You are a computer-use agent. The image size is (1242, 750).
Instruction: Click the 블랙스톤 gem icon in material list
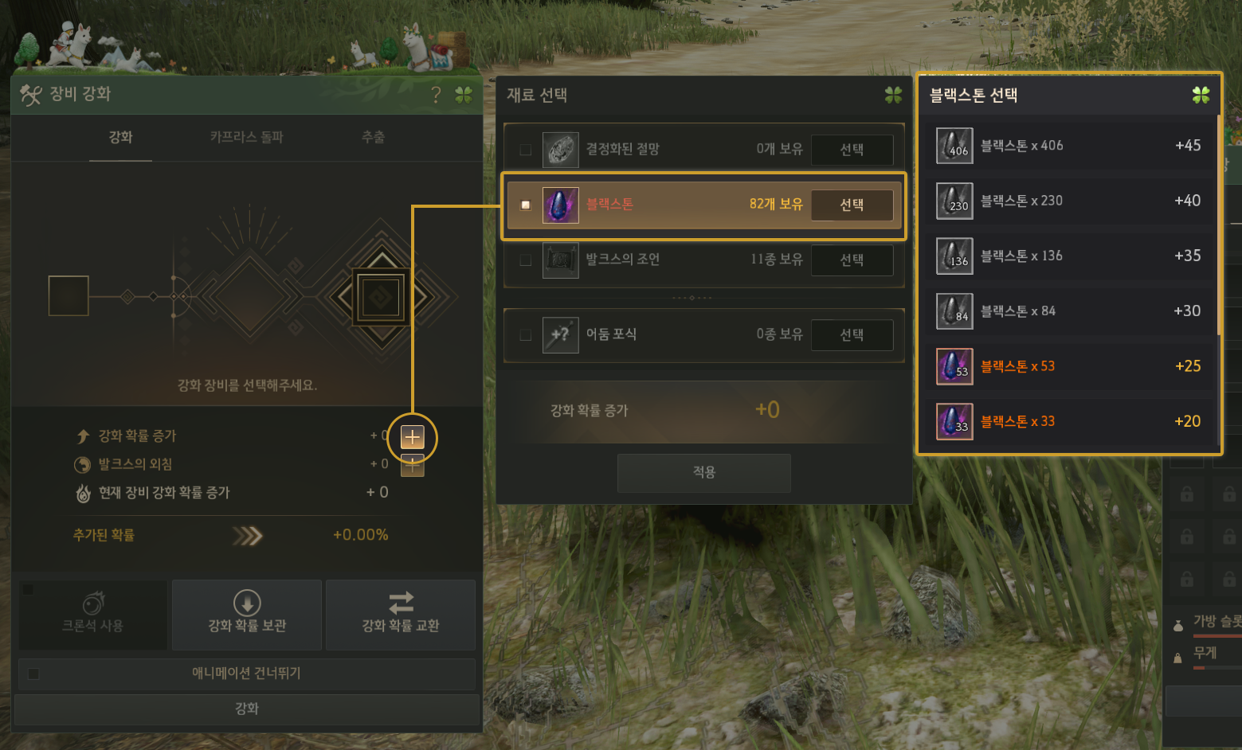(x=560, y=205)
